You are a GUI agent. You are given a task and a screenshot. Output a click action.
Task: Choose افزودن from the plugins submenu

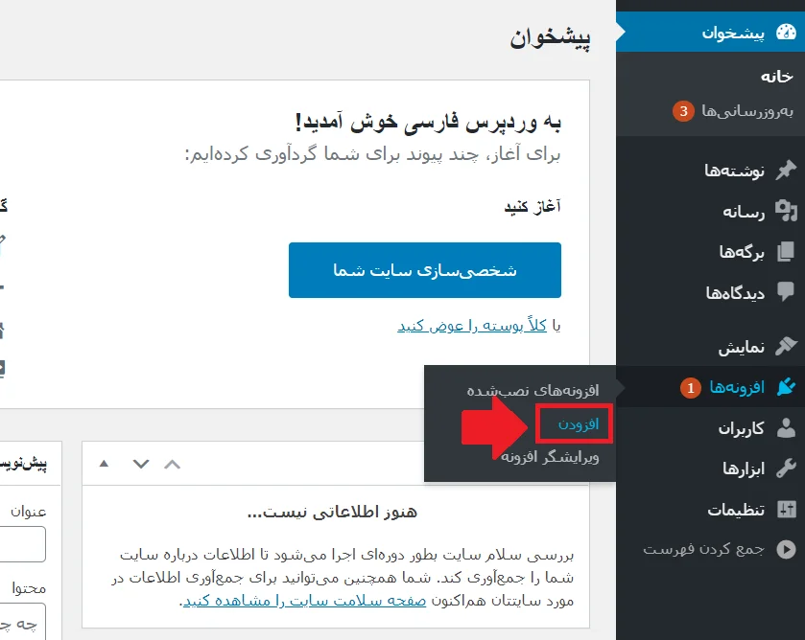576,423
